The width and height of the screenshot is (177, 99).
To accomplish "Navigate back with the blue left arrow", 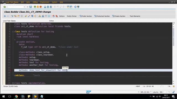I will click(x=5, y=16).
